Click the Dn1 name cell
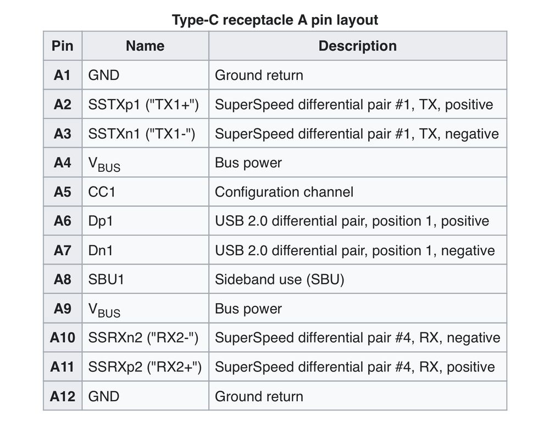This screenshot has height=427, width=549. click(102, 250)
